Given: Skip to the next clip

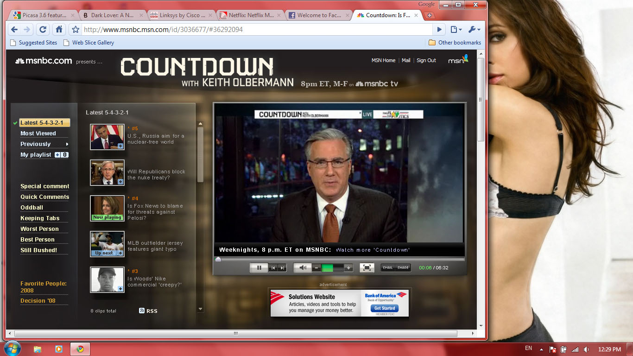Looking at the screenshot, I should click(282, 267).
